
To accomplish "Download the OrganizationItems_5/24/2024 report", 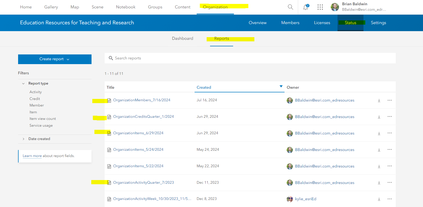I will point(379,150).
